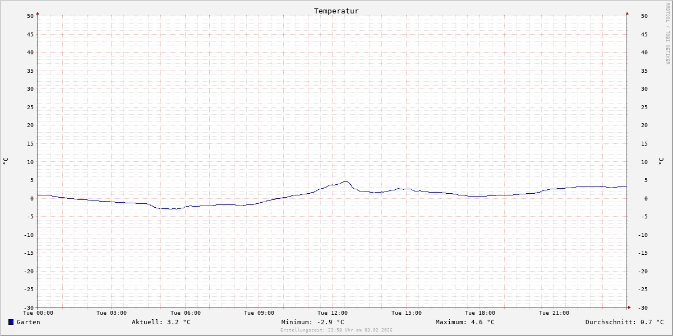Click the red arrow atop right y-axis
The height and width of the screenshot is (336, 673).
point(627,13)
